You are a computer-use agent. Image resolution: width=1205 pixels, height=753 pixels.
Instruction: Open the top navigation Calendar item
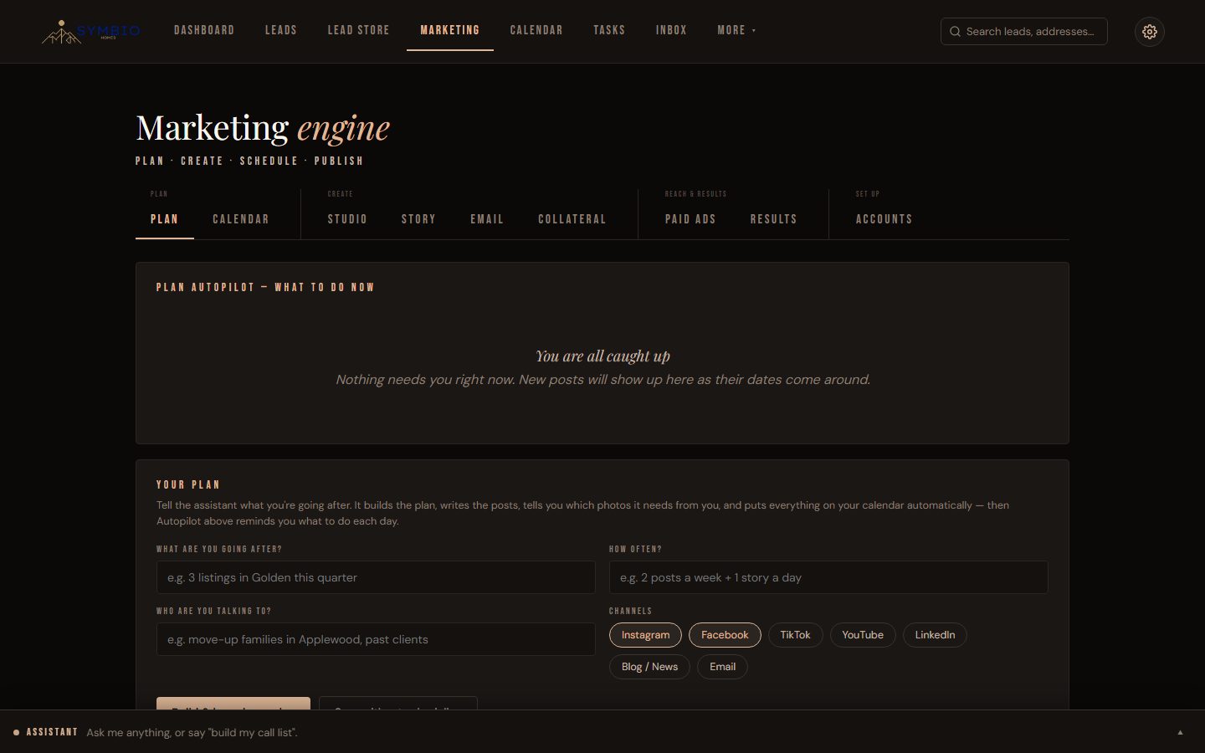[536, 30]
